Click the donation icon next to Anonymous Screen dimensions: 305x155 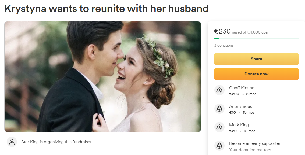pyautogui.click(x=219, y=109)
